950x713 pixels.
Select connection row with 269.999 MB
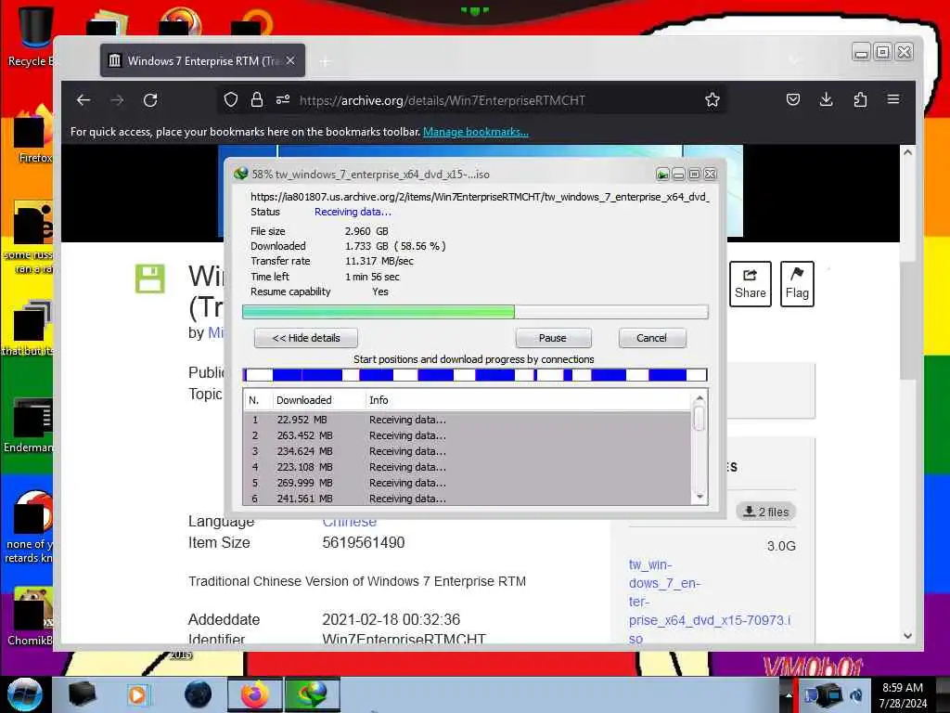pos(468,483)
